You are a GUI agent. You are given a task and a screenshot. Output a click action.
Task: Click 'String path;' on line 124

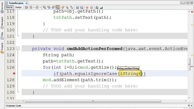pyautogui.click(x=59, y=55)
